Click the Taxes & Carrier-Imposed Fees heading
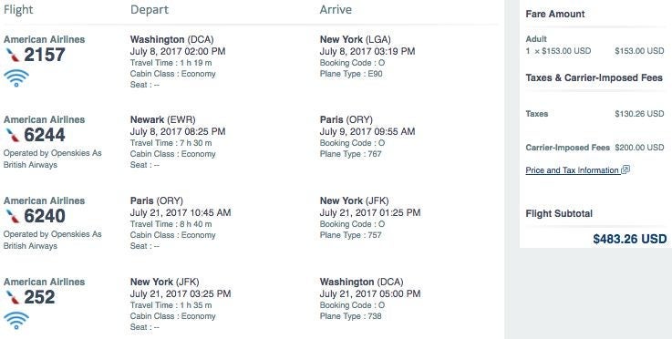 point(594,77)
